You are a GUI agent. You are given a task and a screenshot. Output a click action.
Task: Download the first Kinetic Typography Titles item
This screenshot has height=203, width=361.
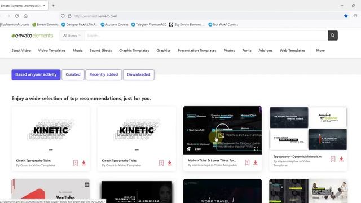pyautogui.click(x=83, y=163)
